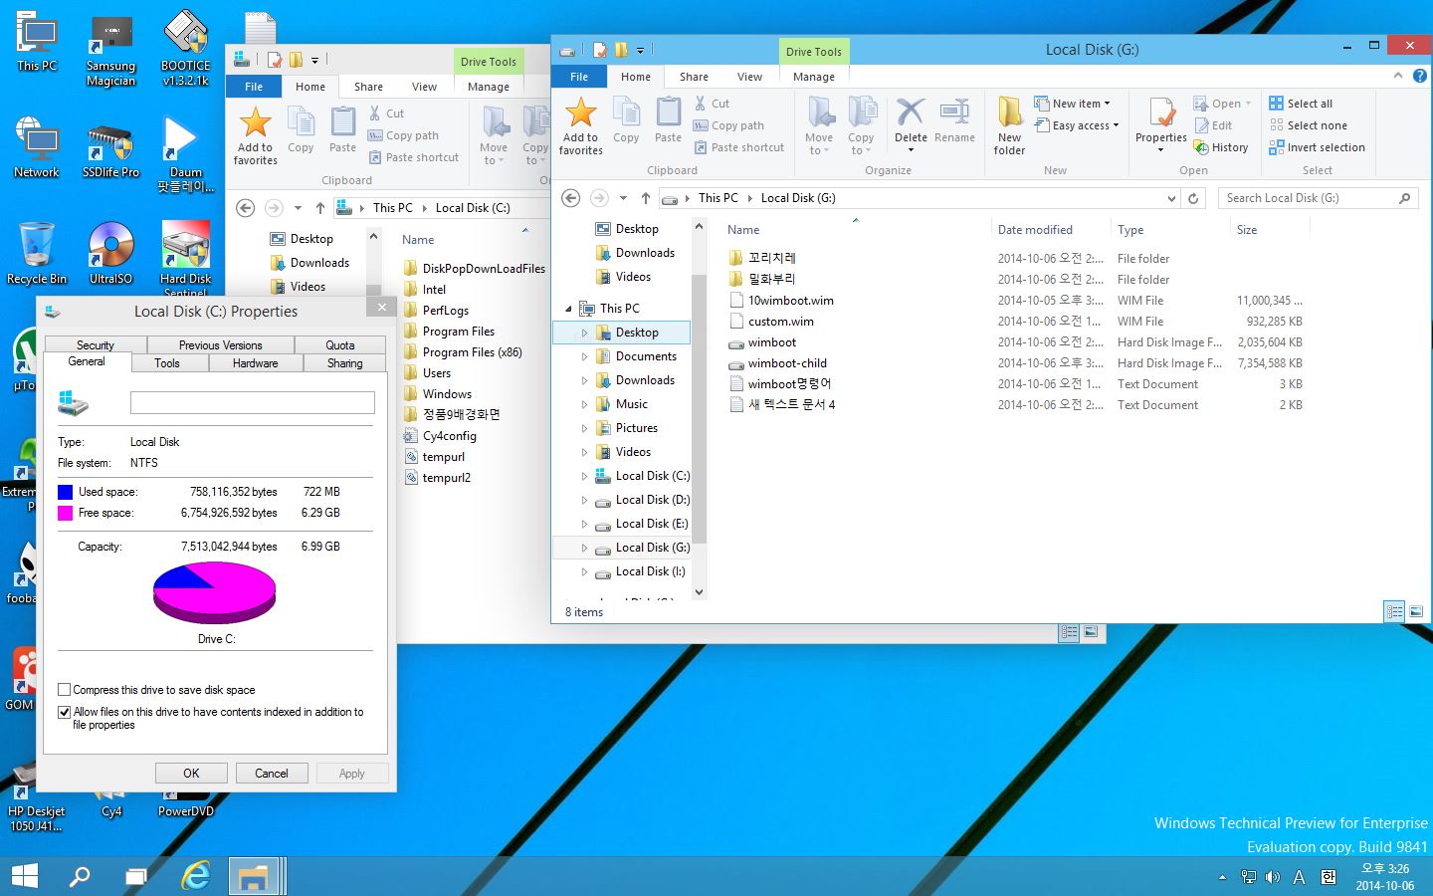Click Invert selection in G: ribbon
This screenshot has height=896, width=1433.
1317,147
